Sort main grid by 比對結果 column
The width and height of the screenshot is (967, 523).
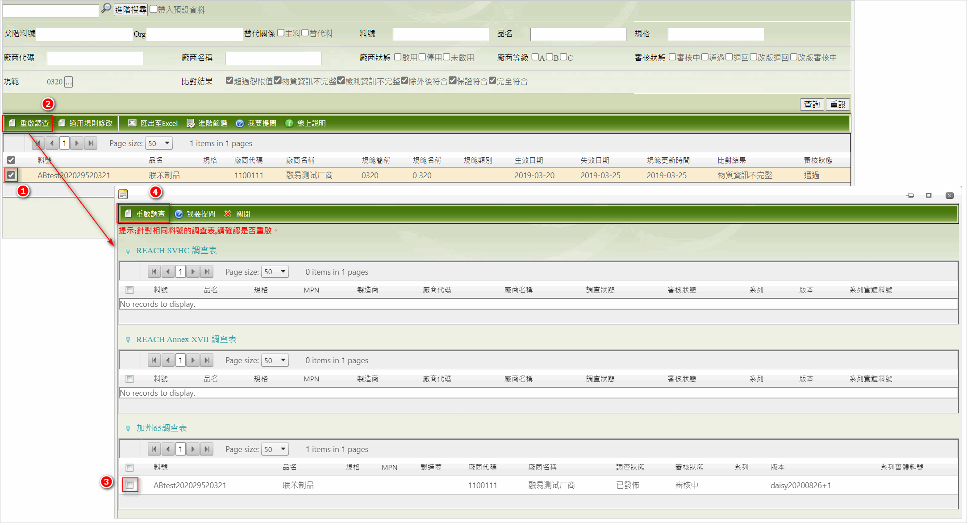click(x=732, y=160)
